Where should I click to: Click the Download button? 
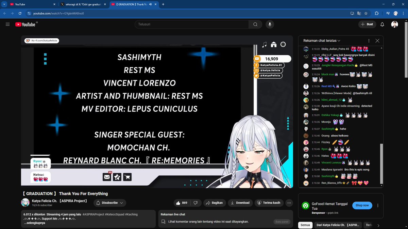[240, 203]
